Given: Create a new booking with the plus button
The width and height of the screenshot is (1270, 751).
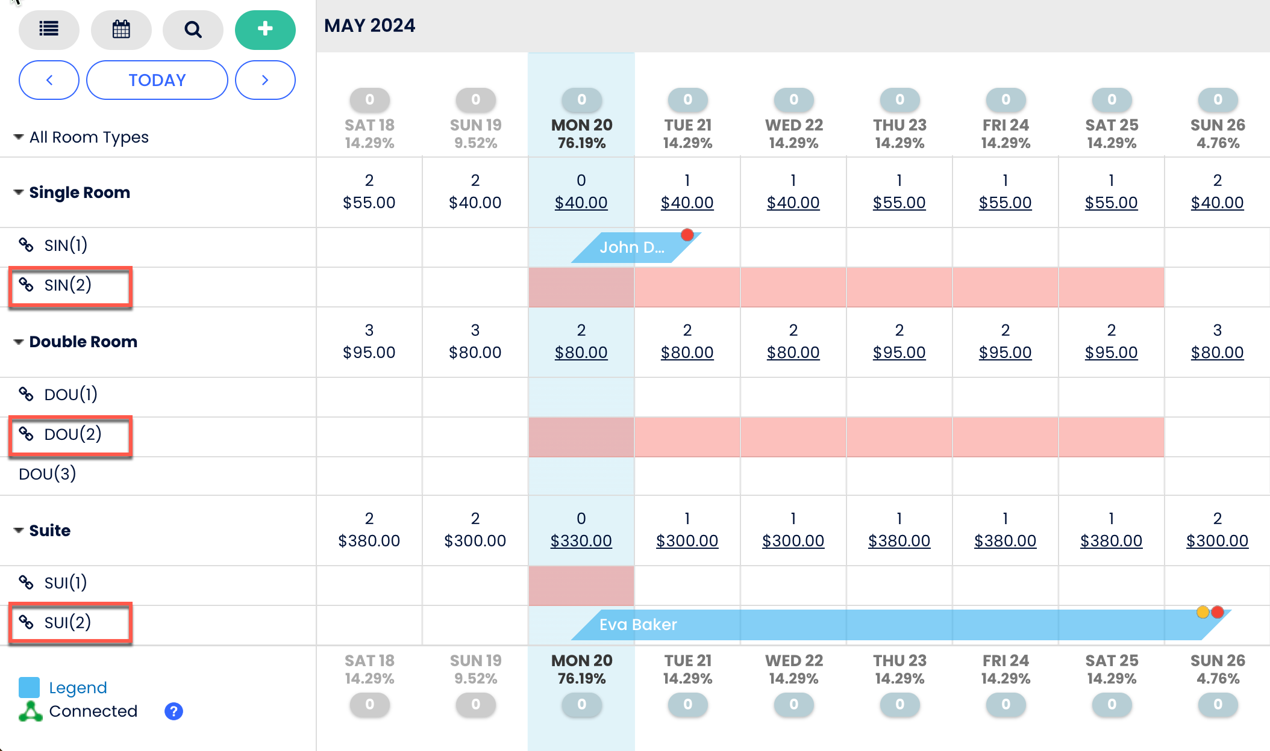Looking at the screenshot, I should click(x=265, y=29).
